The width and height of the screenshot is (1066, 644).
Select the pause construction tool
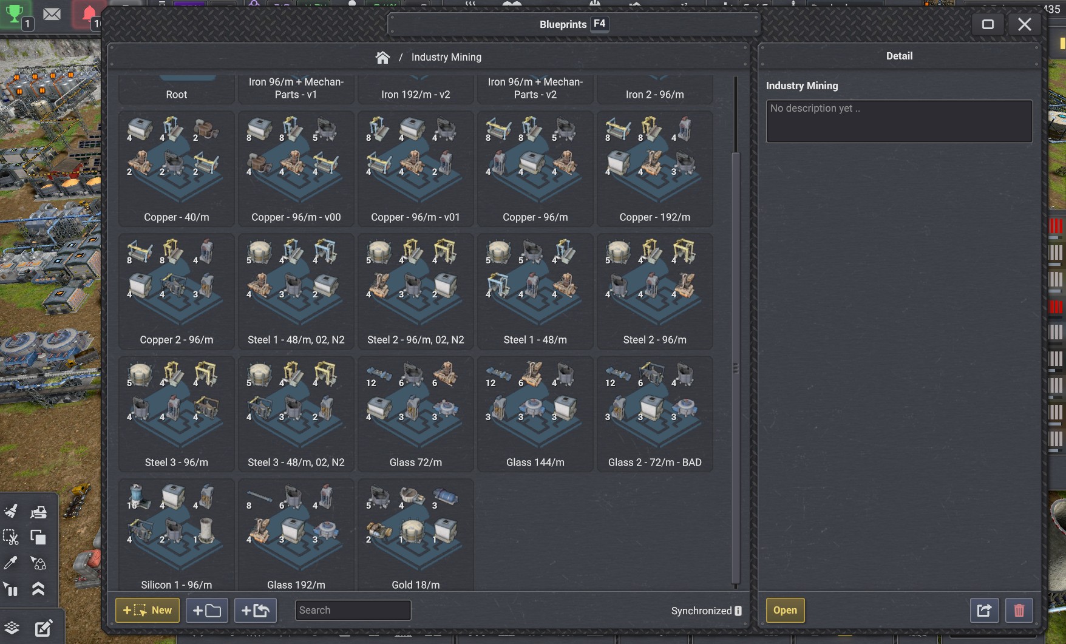click(11, 589)
